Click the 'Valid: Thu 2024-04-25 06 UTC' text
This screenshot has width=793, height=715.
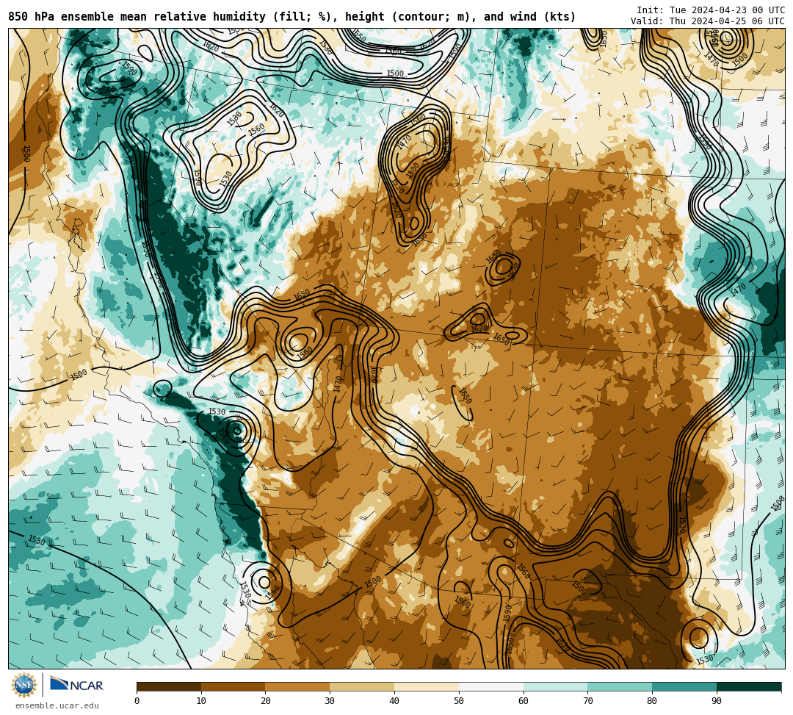click(x=708, y=21)
